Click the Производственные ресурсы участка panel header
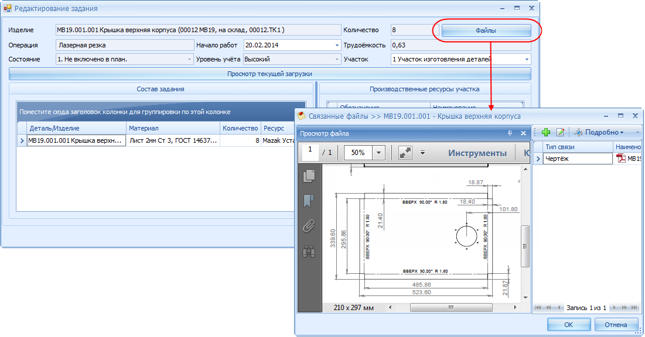The image size is (645, 337). click(425, 89)
